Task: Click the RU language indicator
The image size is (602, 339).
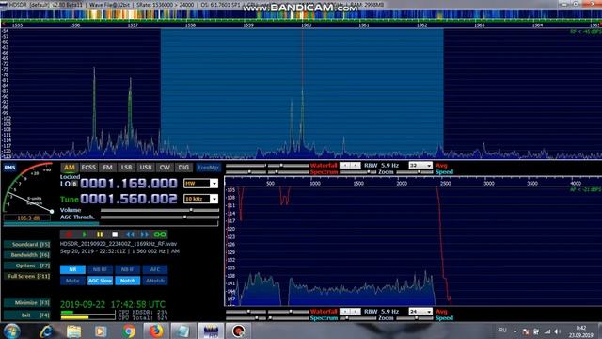Action: (x=502, y=331)
